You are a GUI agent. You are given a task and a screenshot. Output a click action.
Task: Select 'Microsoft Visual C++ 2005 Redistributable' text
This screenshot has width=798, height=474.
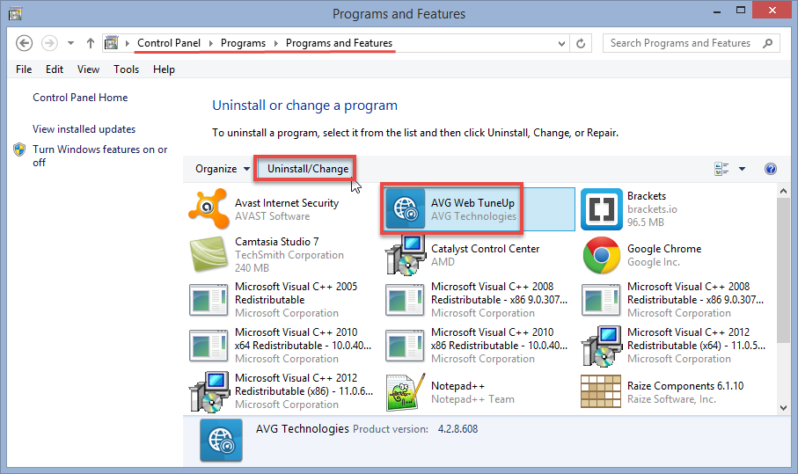click(x=296, y=293)
